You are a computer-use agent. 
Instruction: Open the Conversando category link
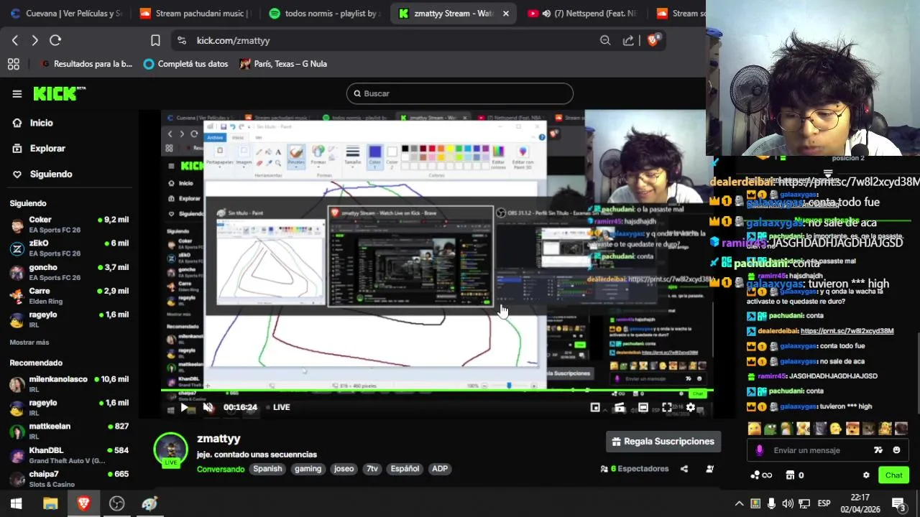(221, 469)
